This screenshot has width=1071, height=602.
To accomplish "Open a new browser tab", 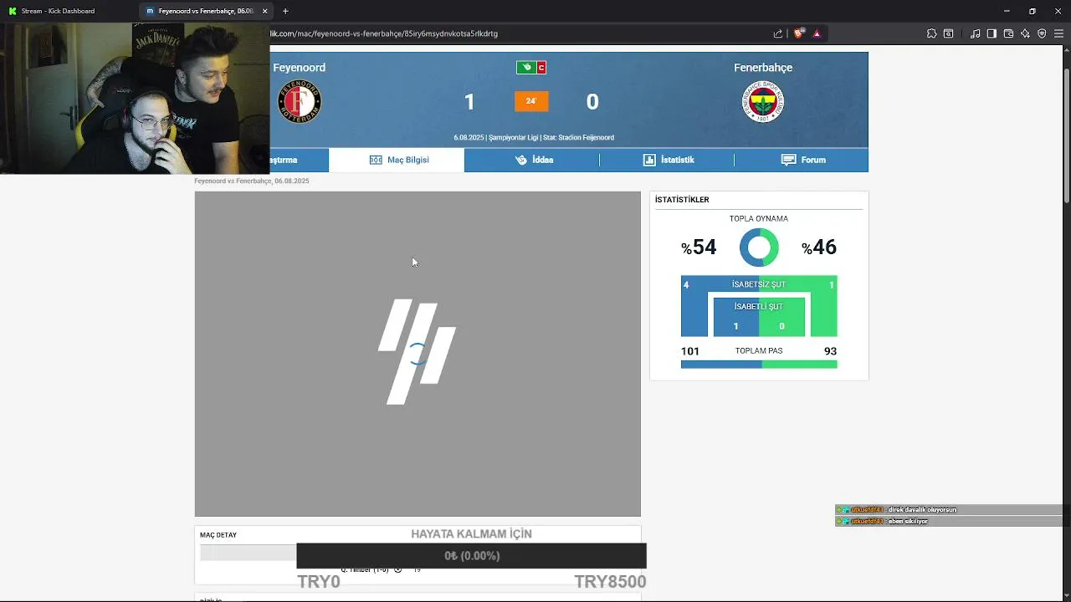I will tap(285, 11).
